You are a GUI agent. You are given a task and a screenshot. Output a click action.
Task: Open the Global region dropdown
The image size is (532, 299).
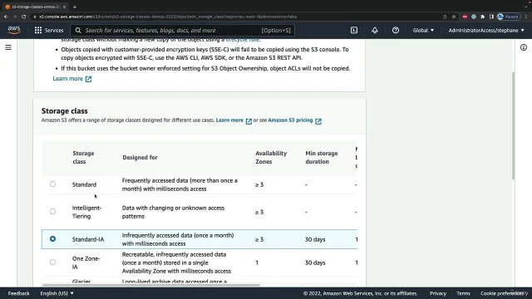pos(423,30)
